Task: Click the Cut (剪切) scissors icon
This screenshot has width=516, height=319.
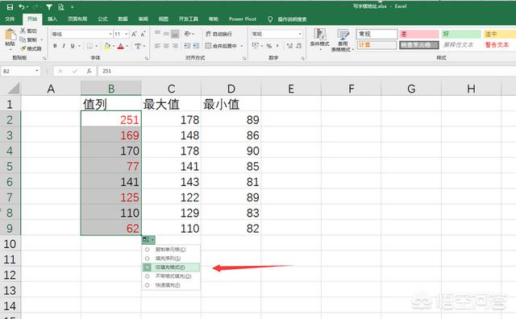Action: 23,31
